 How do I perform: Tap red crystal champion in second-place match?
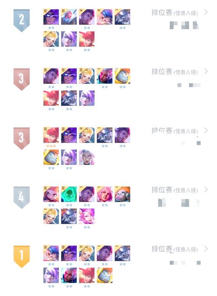69,17
